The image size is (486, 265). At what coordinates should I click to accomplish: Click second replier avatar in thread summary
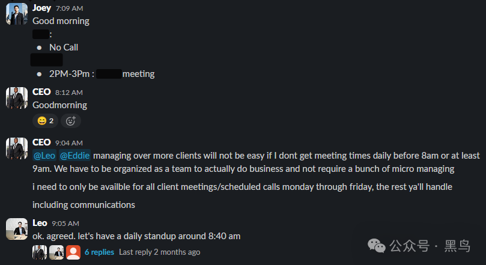tap(56, 252)
